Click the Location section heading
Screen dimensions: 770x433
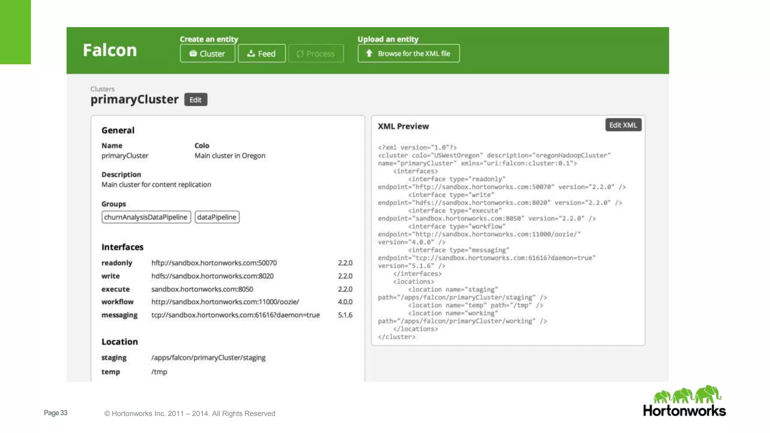120,342
